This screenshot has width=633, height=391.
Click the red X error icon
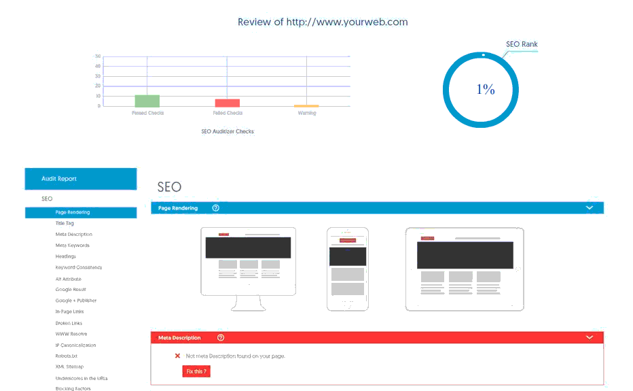point(178,356)
